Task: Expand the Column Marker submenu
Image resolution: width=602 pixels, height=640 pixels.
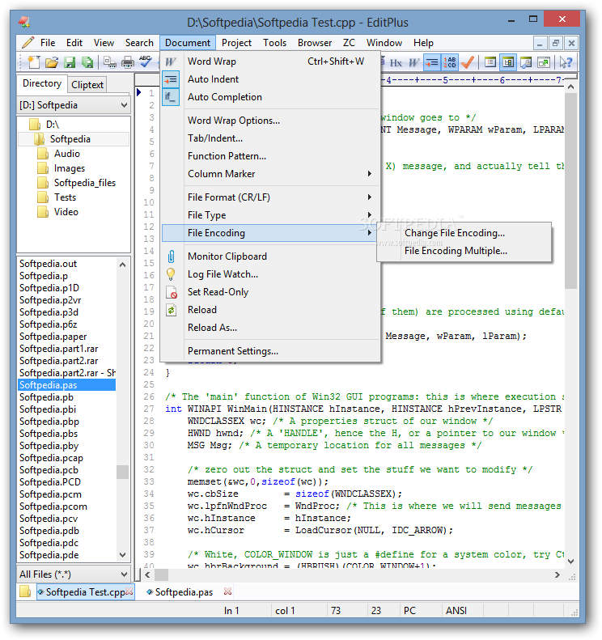Action: (x=270, y=174)
